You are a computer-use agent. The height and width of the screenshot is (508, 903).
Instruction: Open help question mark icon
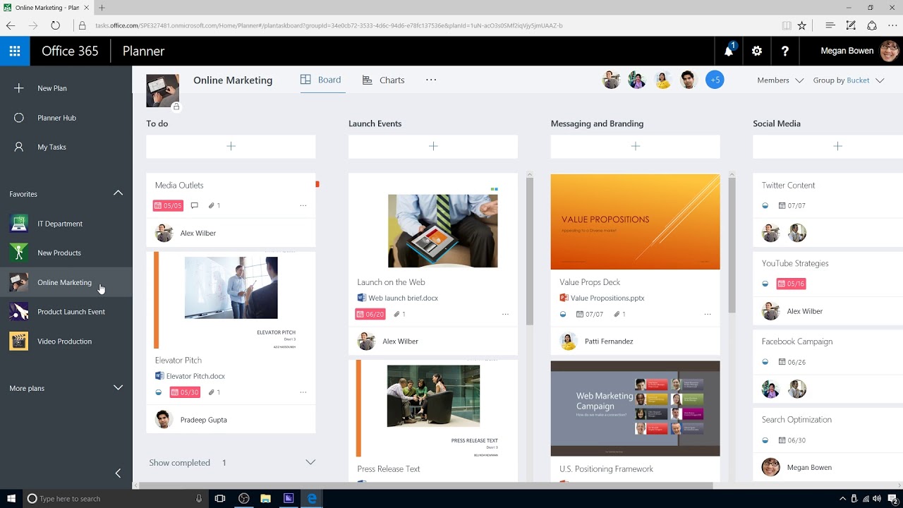click(784, 51)
